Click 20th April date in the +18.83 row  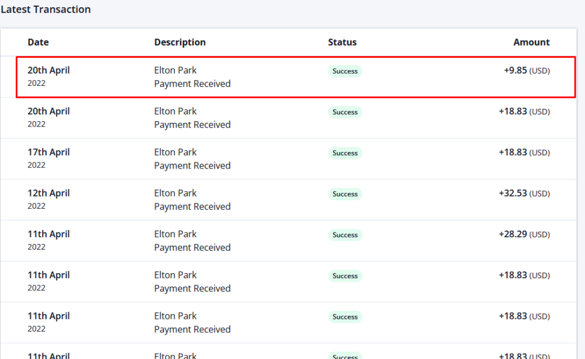[x=49, y=111]
